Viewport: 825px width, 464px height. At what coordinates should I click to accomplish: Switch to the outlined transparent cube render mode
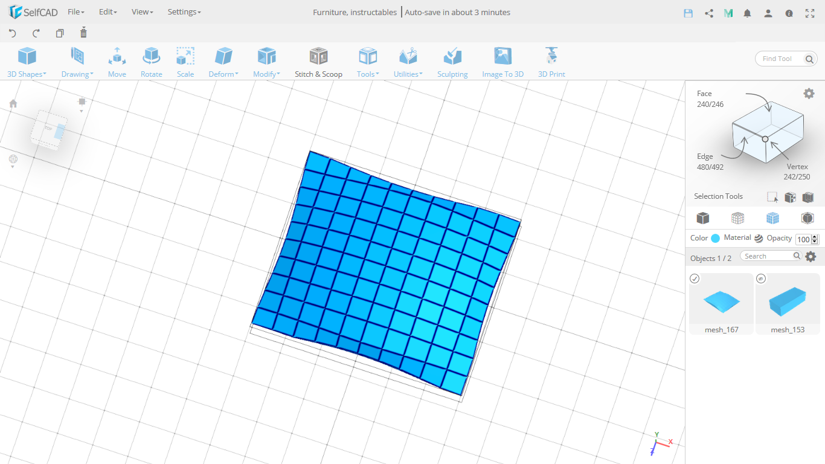point(807,218)
